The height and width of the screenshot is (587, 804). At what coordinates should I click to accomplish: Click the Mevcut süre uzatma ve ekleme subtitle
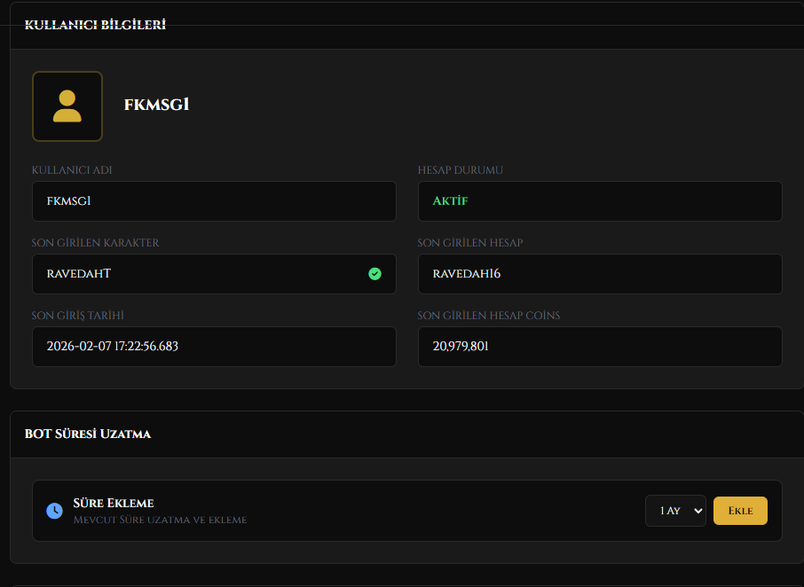coord(160,520)
